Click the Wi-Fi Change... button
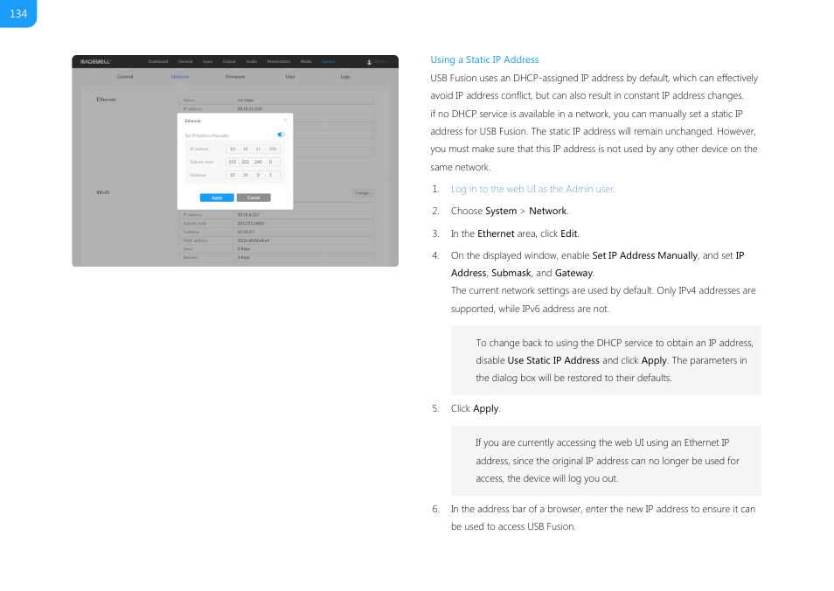Screen dimensions: 834x591 [x=363, y=193]
